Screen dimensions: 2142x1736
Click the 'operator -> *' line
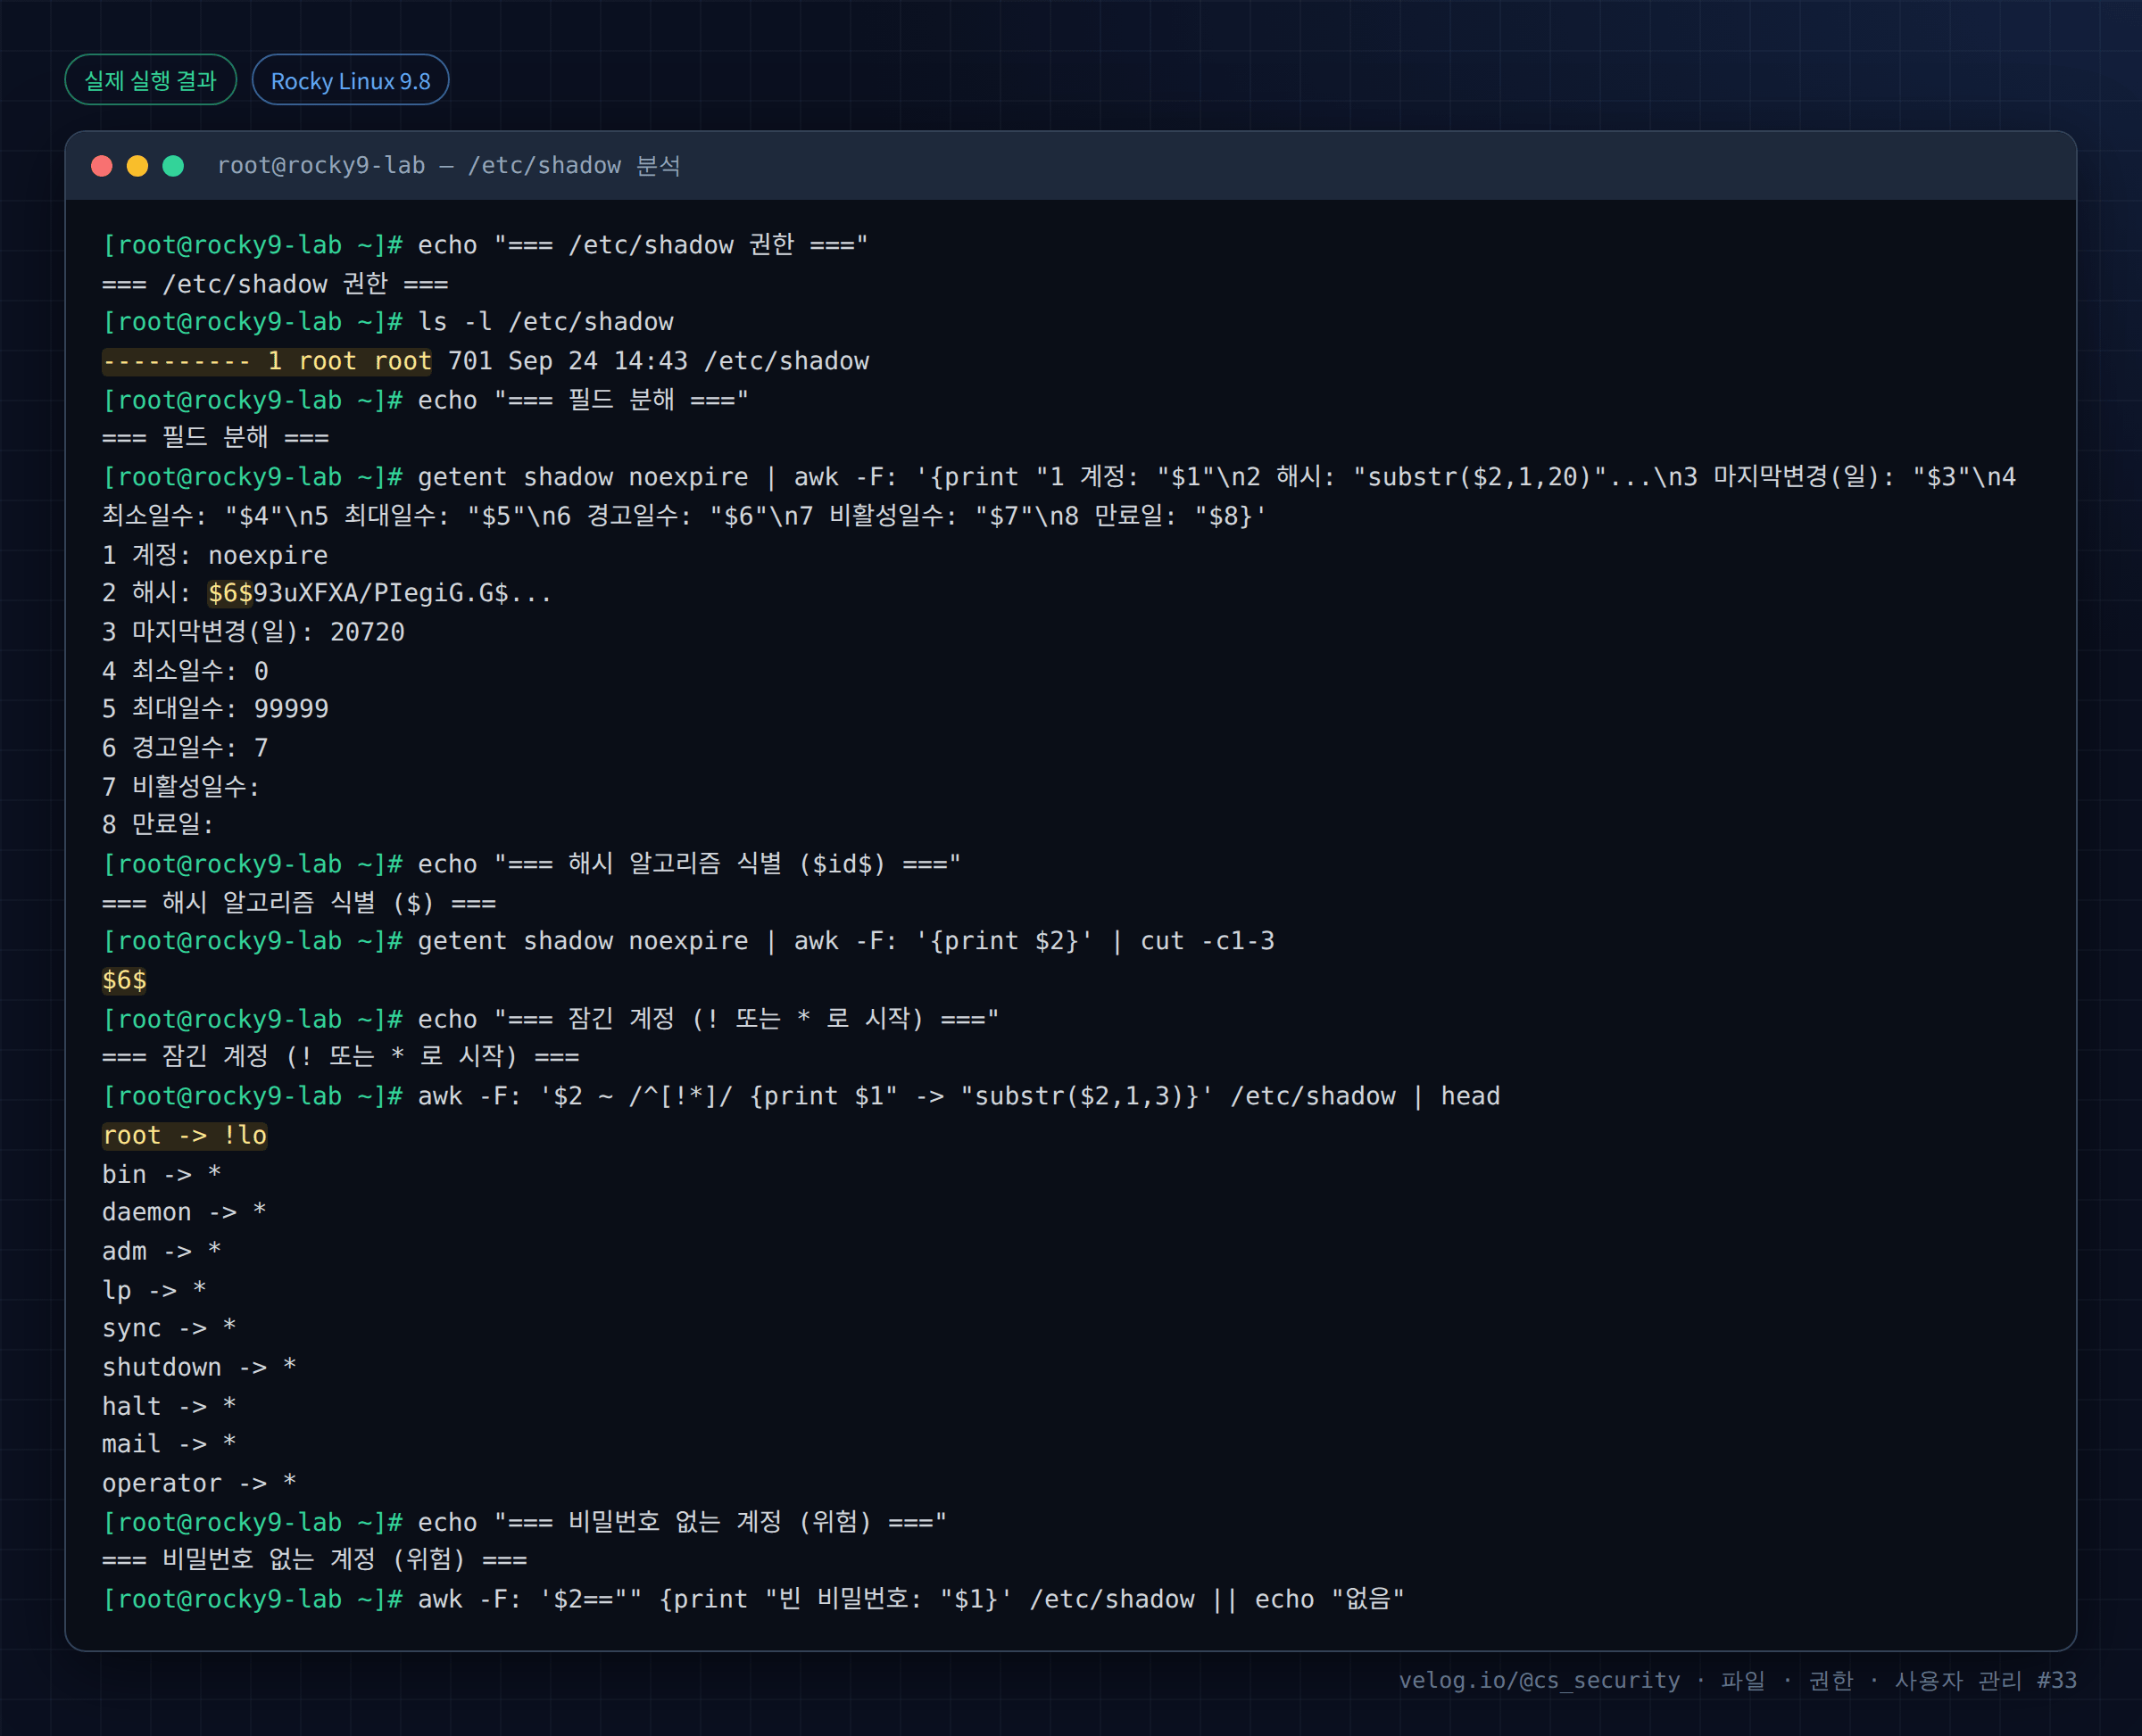[x=199, y=1483]
